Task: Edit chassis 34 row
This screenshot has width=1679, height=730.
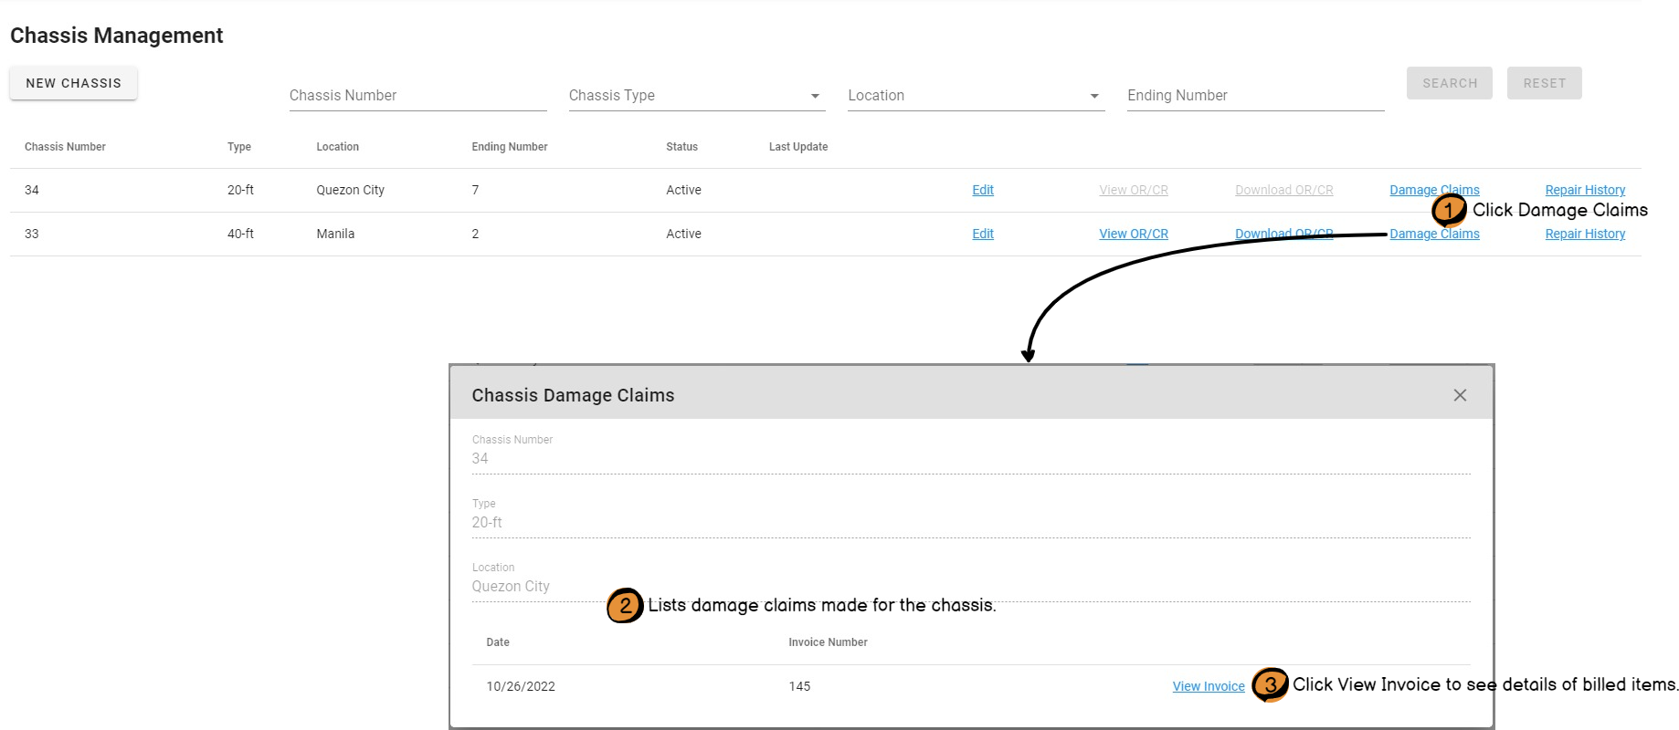Action: click(983, 190)
